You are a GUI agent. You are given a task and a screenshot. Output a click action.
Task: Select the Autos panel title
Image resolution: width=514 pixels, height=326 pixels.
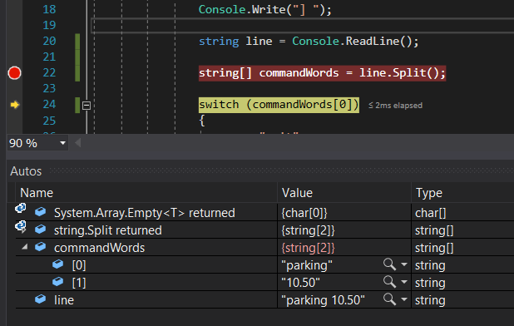pyautogui.click(x=26, y=171)
